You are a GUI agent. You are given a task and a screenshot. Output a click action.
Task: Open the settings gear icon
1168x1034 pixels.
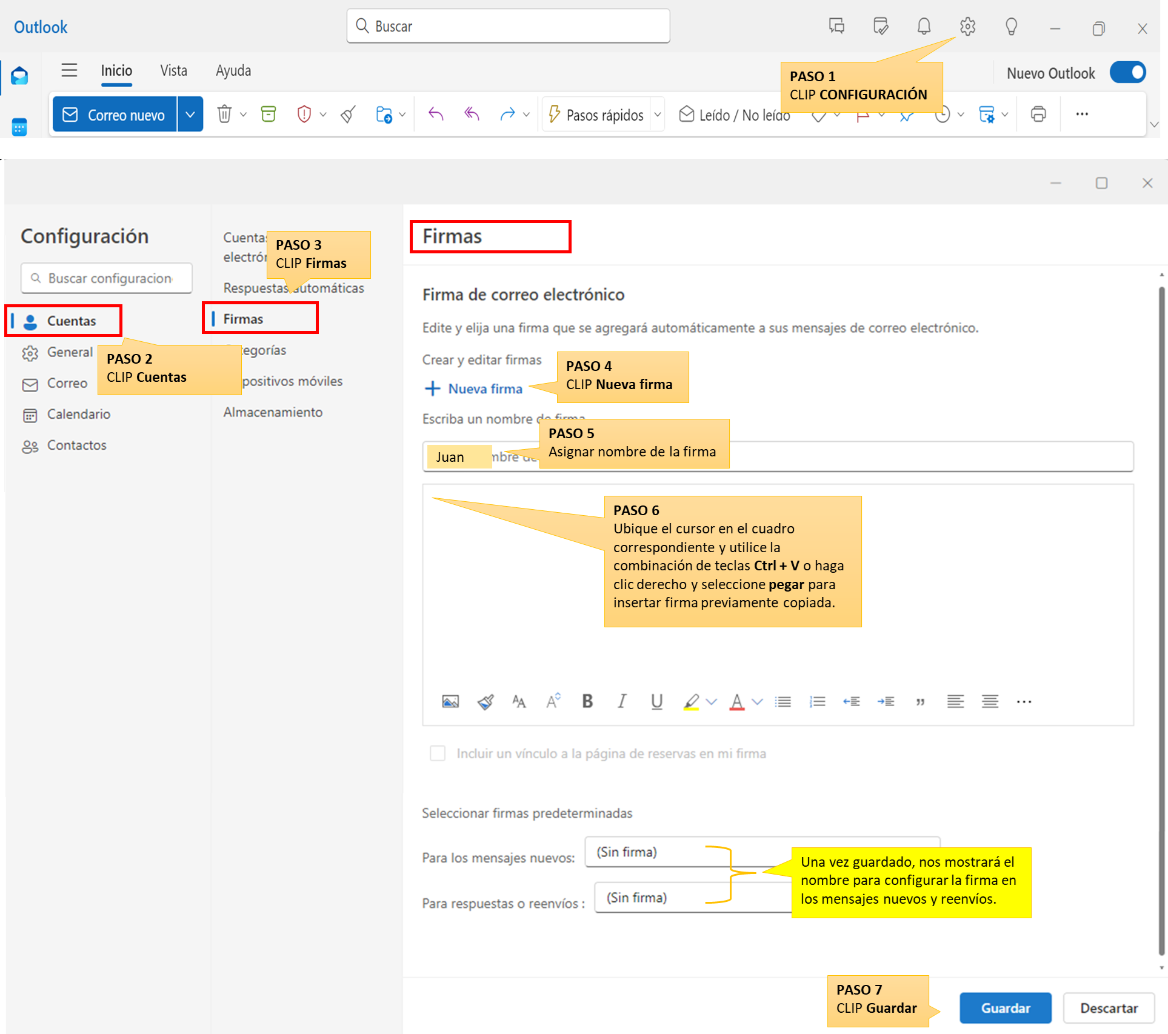point(967,27)
